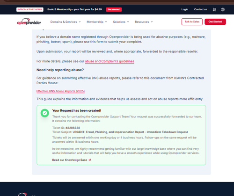
Task: Click the URGENT ticket subject text
Action: point(130,132)
